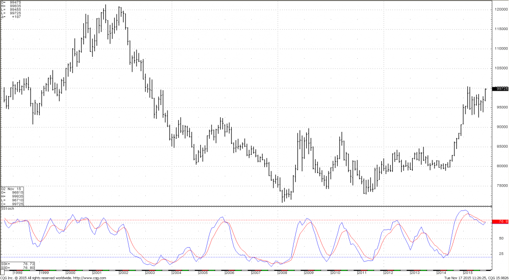This screenshot has height=280, width=509.
Task: Select the 2015 year marker on time axis
Action: [468, 273]
